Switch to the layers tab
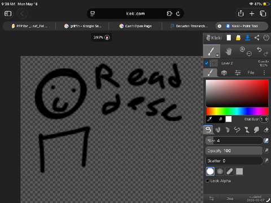 [x=224, y=73]
